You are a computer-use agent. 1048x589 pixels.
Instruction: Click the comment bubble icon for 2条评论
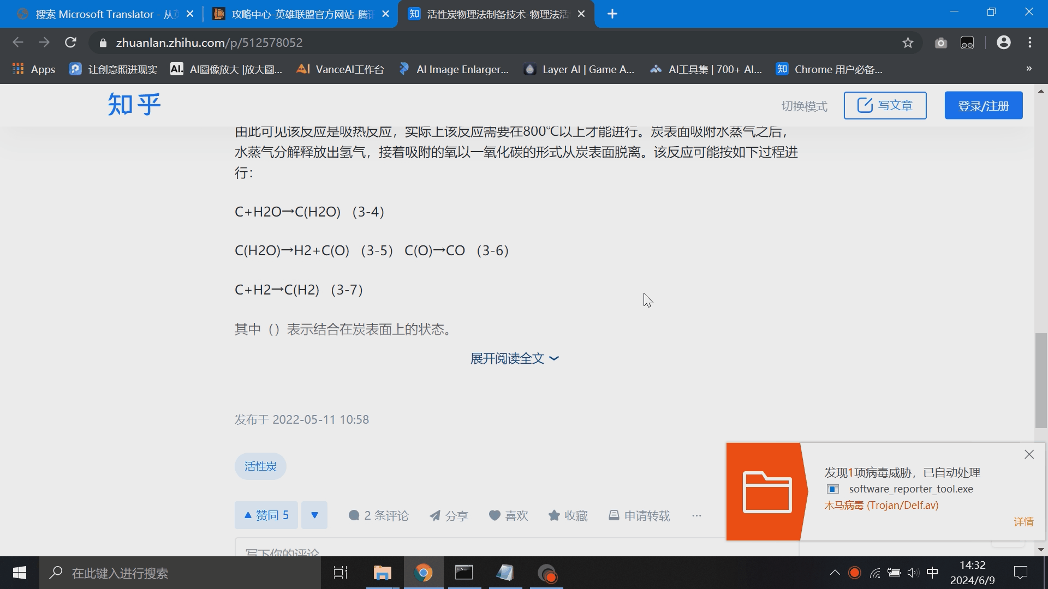click(353, 515)
